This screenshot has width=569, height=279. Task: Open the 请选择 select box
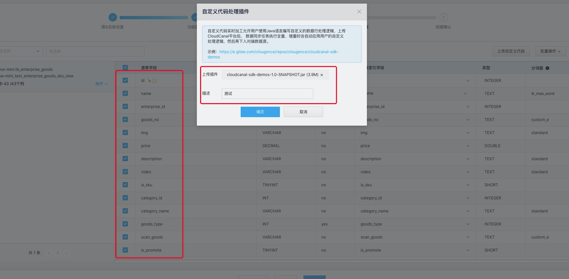pos(21,51)
